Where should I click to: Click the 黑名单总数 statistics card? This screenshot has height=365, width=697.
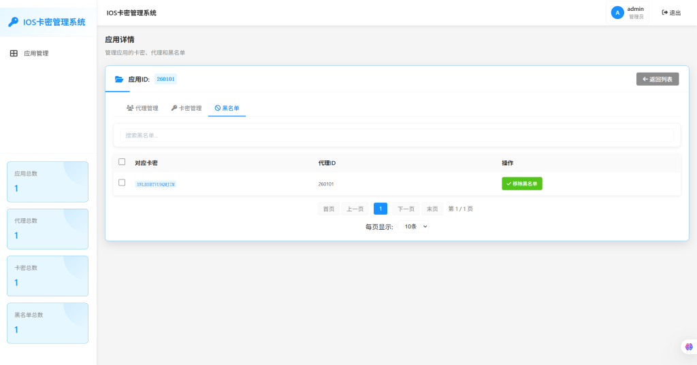(48, 323)
